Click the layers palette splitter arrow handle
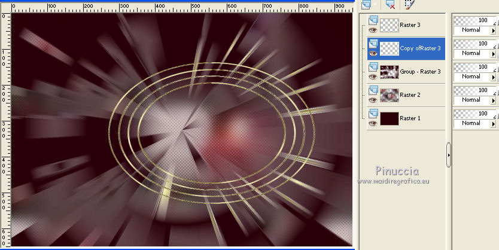Image resolution: width=499 pixels, height=250 pixels. click(449, 156)
